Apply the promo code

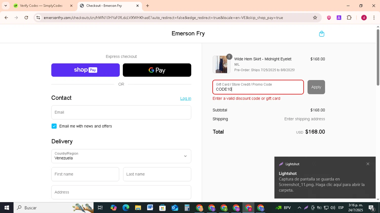(x=316, y=87)
